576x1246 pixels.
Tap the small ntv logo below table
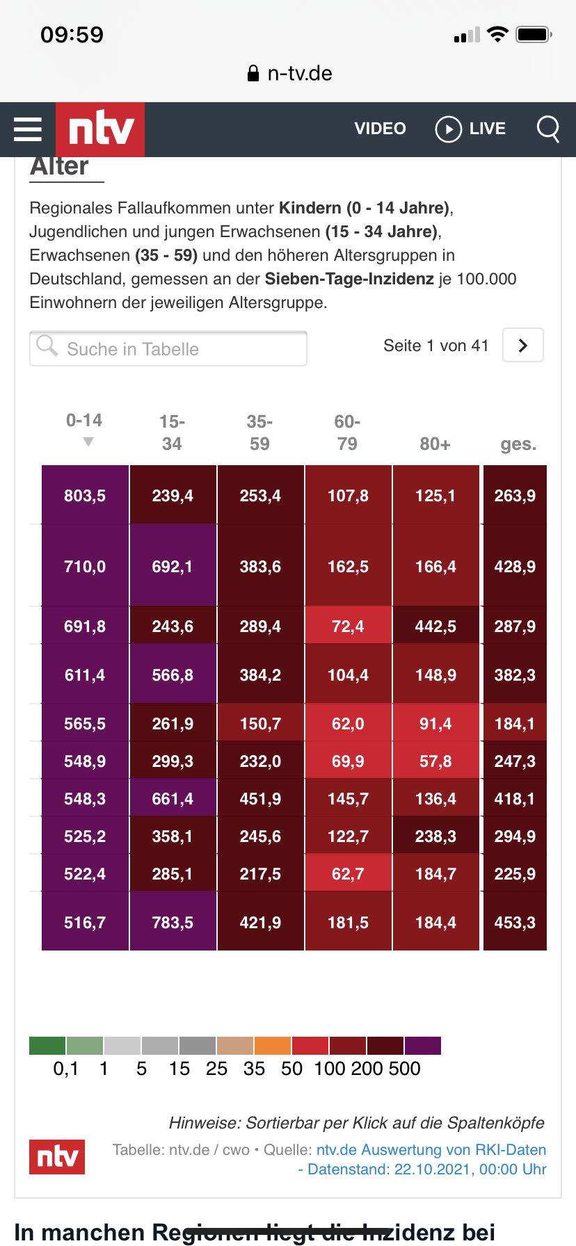point(57,1157)
